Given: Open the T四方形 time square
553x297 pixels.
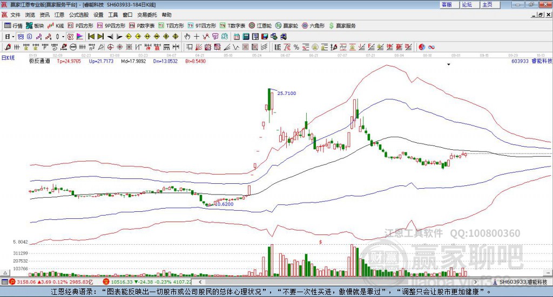Looking at the screenshot, I should [171, 26].
